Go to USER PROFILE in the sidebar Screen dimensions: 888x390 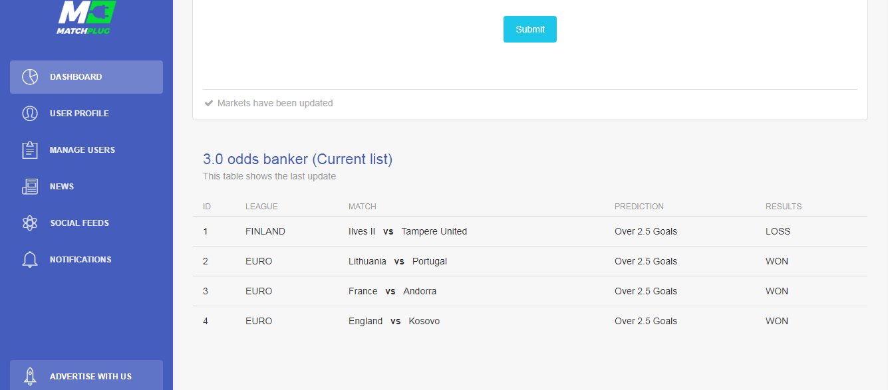click(86, 114)
